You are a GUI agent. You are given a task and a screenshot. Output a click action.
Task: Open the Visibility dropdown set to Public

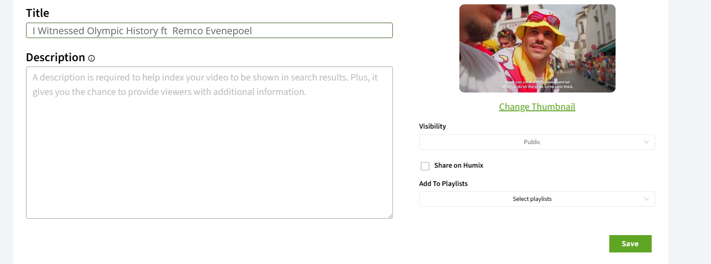click(x=537, y=142)
